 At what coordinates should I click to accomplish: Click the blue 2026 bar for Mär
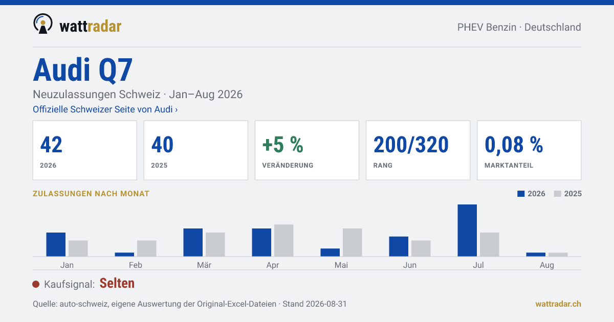pos(193,242)
